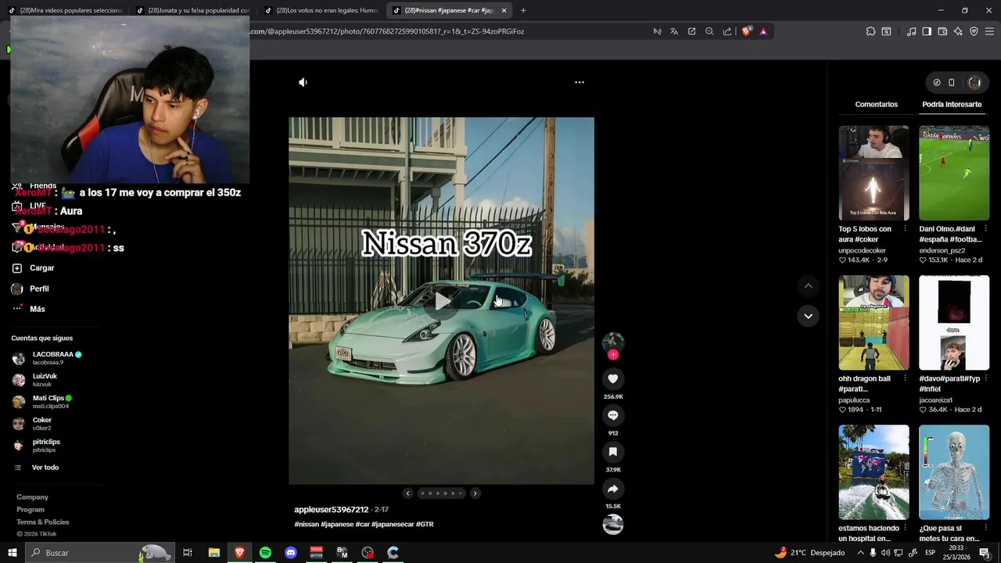The height and width of the screenshot is (563, 1001).
Task: Bookmark the post with the save icon
Action: [x=613, y=452]
